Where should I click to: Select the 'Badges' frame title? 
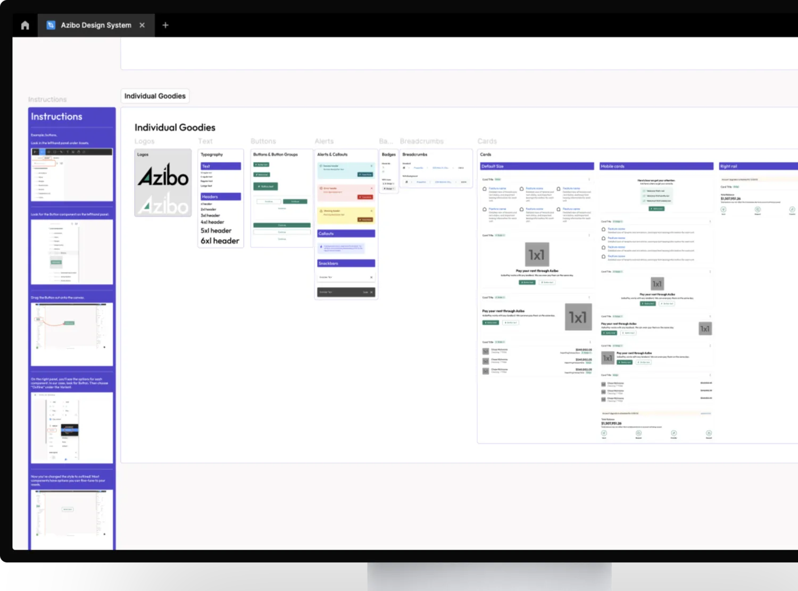pyautogui.click(x=389, y=154)
